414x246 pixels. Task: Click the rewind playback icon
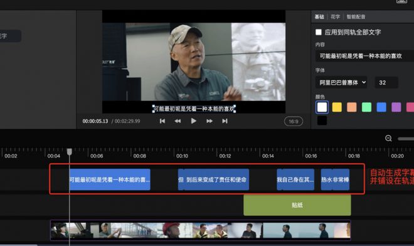178,121
